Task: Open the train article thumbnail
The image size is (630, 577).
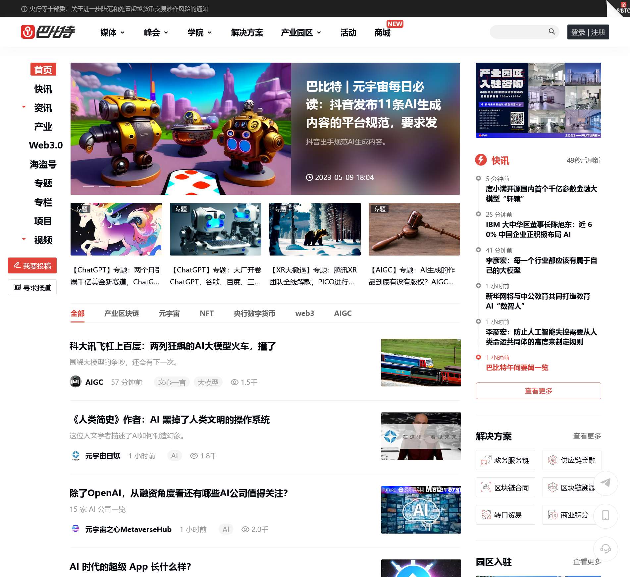Action: tap(421, 363)
